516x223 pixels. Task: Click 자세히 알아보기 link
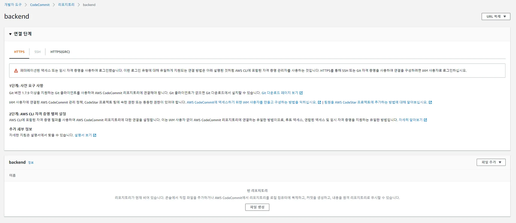[410, 120]
